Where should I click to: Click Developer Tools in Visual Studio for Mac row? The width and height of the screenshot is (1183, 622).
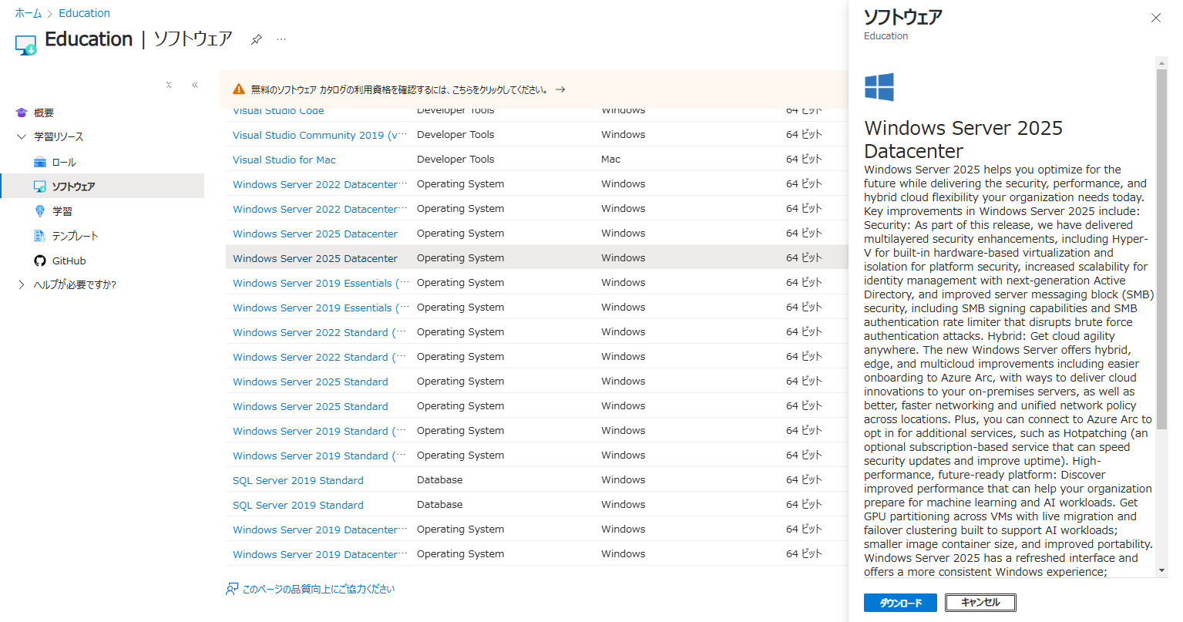(x=455, y=160)
